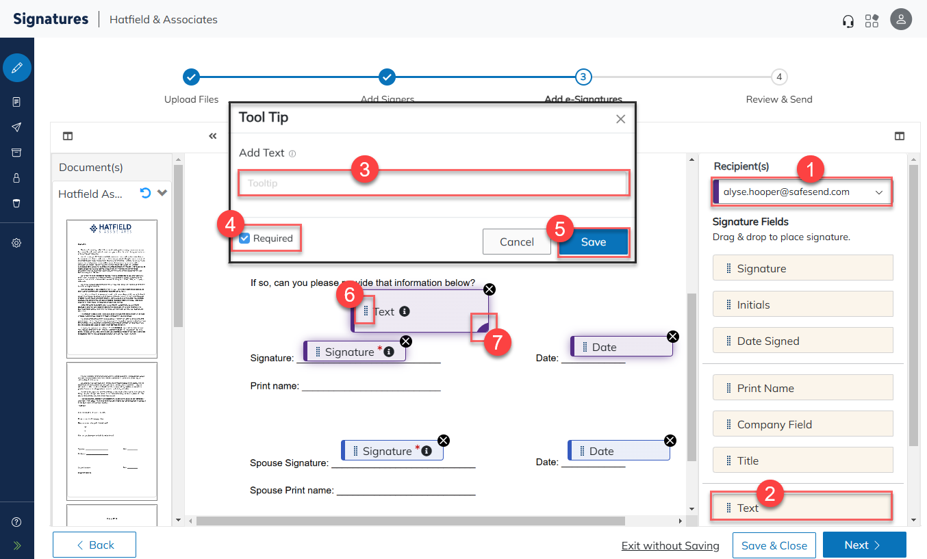The image size is (927, 559).
Task: Click info icon beside Add Text
Action: click(292, 154)
